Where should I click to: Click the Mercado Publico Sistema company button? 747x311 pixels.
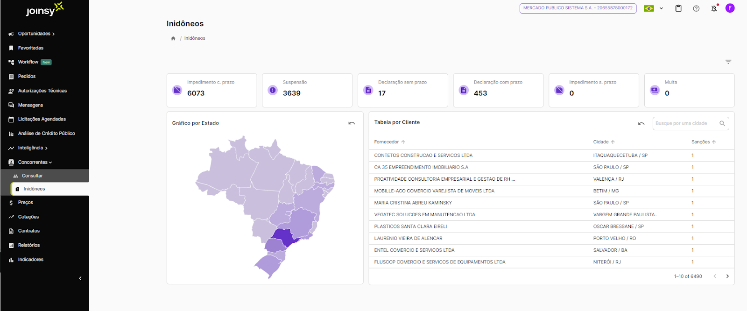click(x=578, y=8)
